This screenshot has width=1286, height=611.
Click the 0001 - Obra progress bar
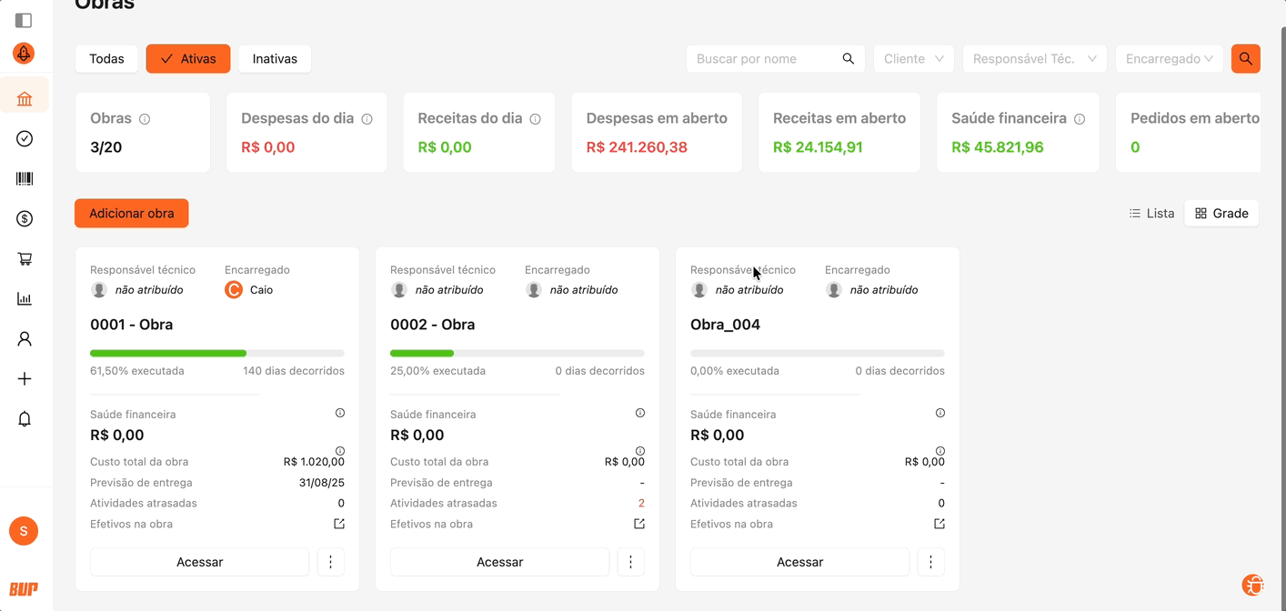tap(216, 353)
